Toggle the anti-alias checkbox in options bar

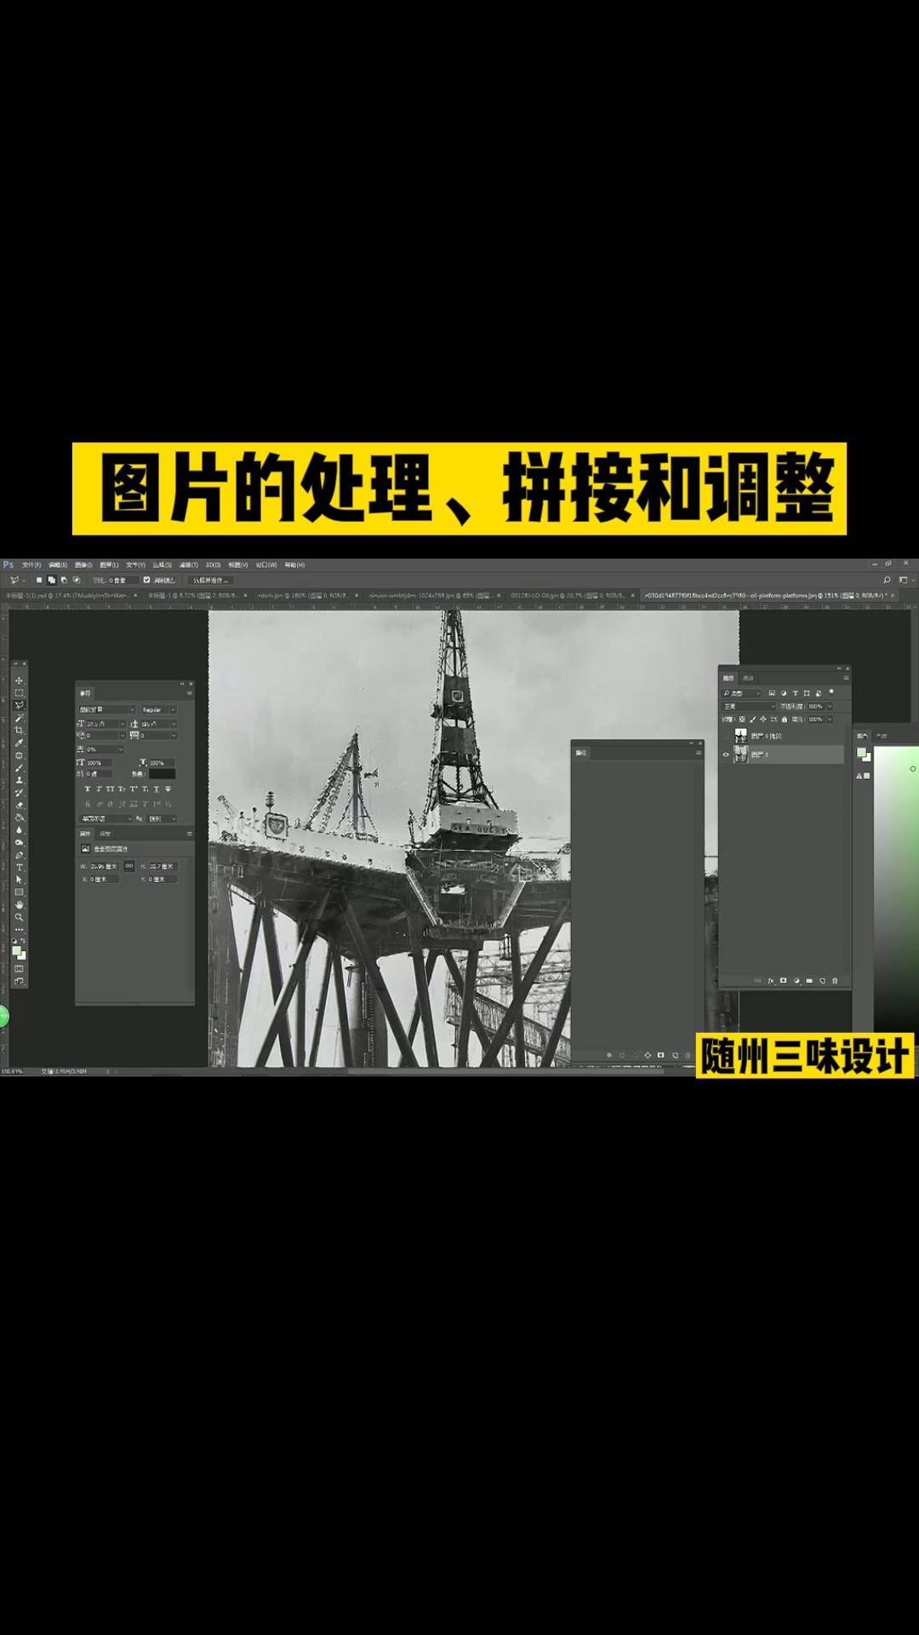146,580
